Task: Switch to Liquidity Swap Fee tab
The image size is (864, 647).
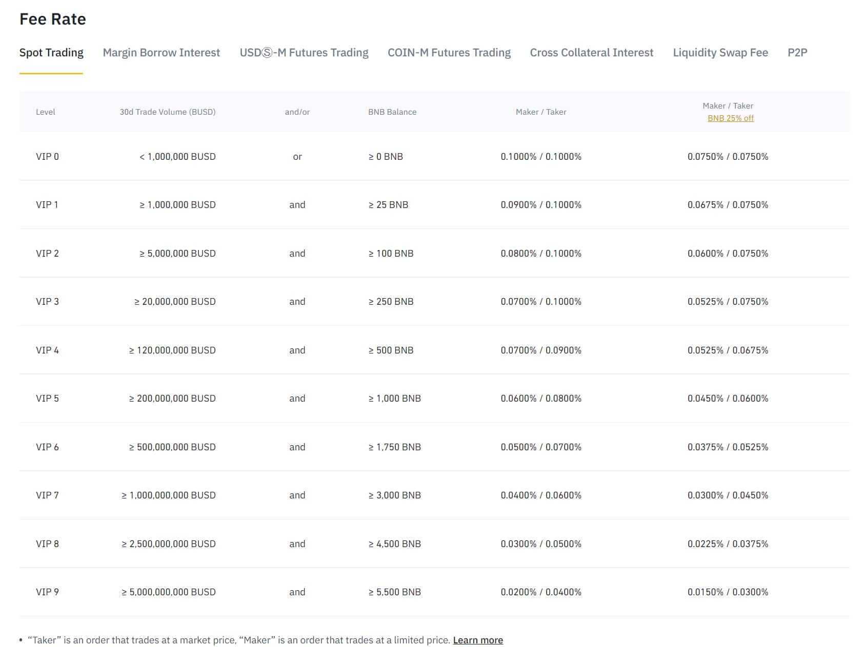Action: coord(720,53)
